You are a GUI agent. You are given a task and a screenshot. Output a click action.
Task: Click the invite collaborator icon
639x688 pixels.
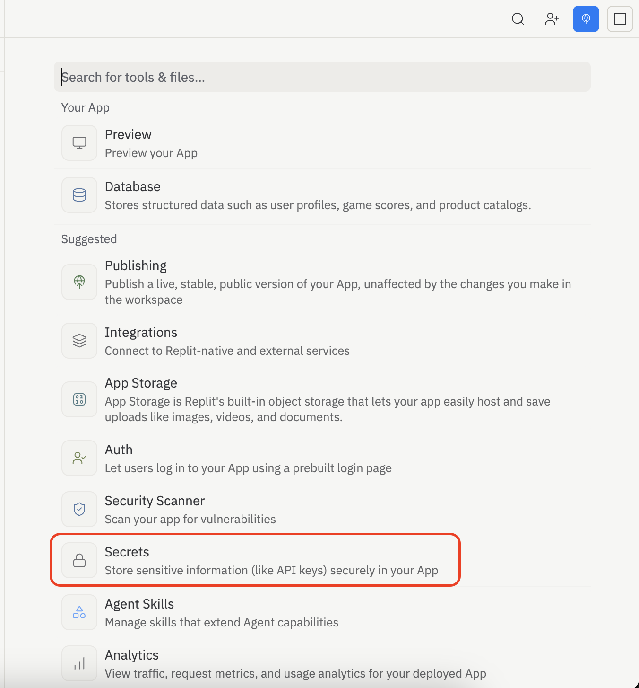coord(552,19)
